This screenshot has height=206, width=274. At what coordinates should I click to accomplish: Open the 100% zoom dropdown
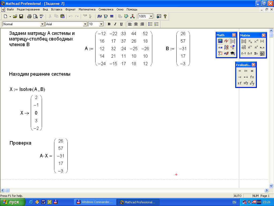click(x=151, y=16)
